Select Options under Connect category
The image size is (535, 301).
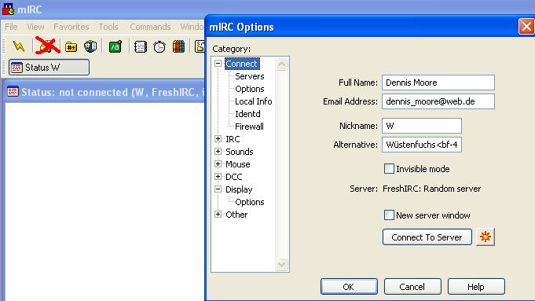(249, 89)
